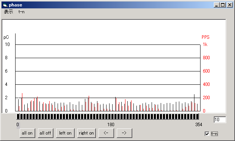Click the phase window icon in title bar
235x141 pixels.
(5, 5)
